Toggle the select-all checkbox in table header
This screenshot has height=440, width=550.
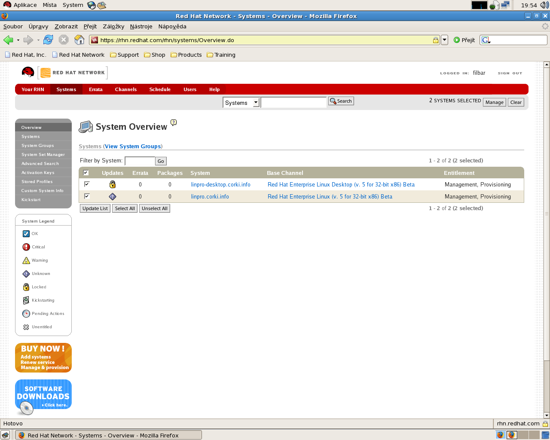[86, 173]
